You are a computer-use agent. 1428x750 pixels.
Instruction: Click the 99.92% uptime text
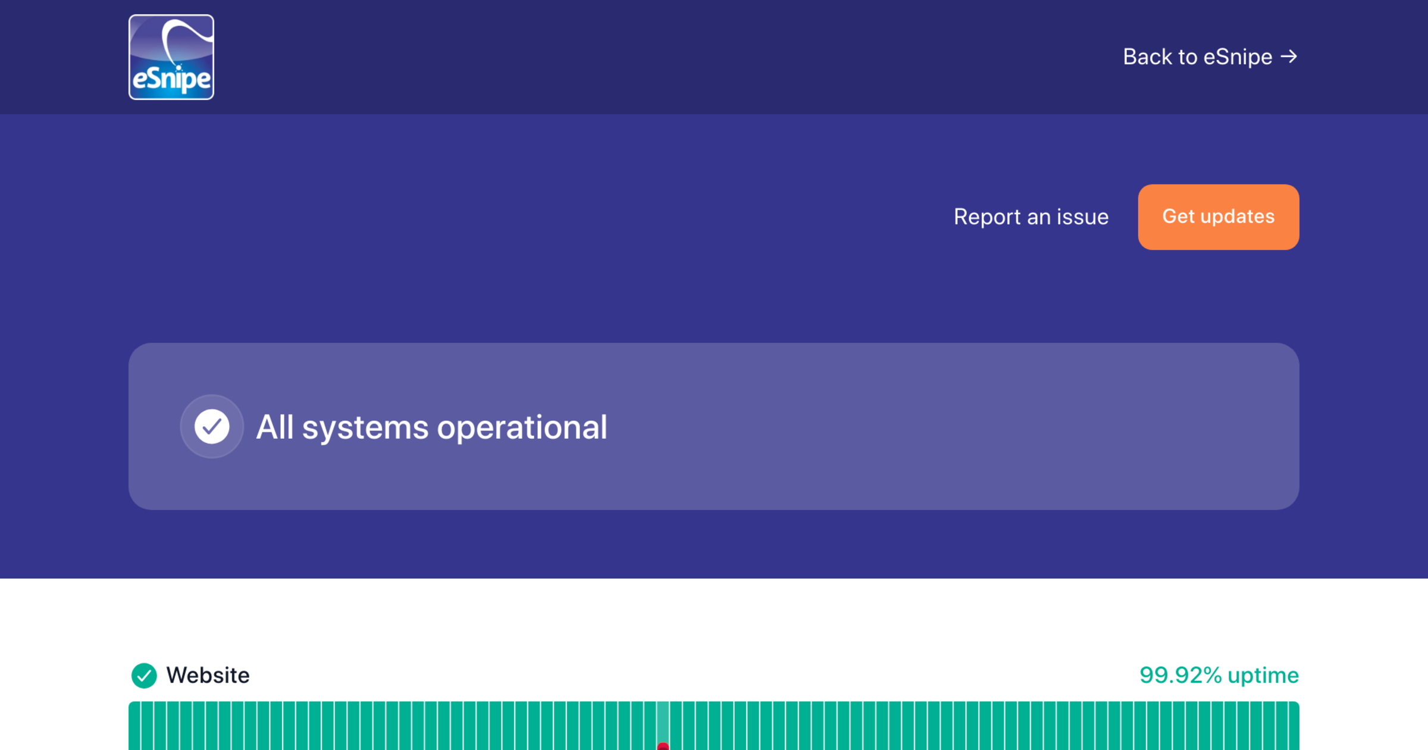point(1219,676)
